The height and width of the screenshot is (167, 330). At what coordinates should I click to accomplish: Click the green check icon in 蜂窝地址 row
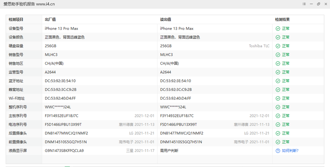(x=278, y=90)
